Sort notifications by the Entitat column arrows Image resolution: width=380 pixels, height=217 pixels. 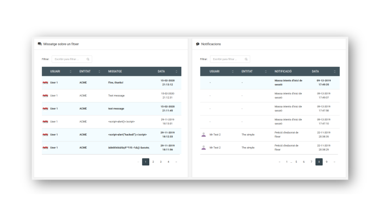click(265, 72)
